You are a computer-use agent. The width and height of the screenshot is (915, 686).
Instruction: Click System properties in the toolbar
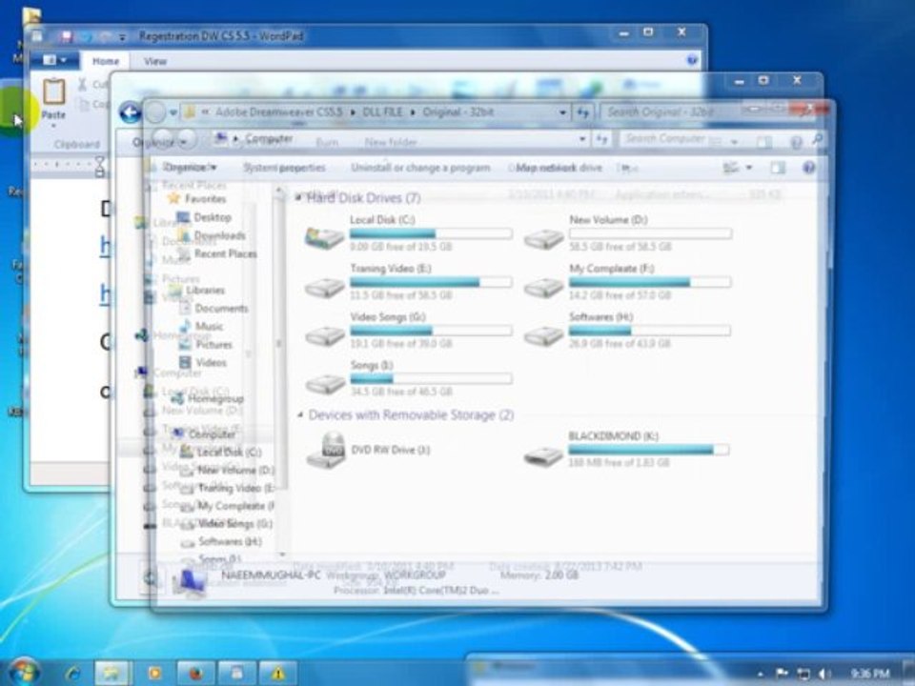pyautogui.click(x=284, y=168)
